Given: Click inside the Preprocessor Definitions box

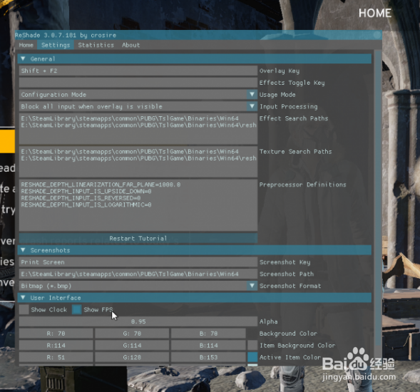Looking at the screenshot, I should [x=138, y=205].
